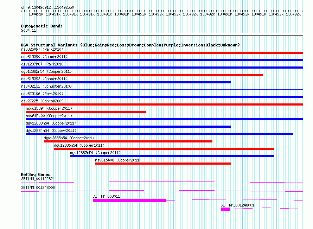Click the esv27225 (Conrad2009) label
The image size is (313, 229).
click(x=43, y=101)
